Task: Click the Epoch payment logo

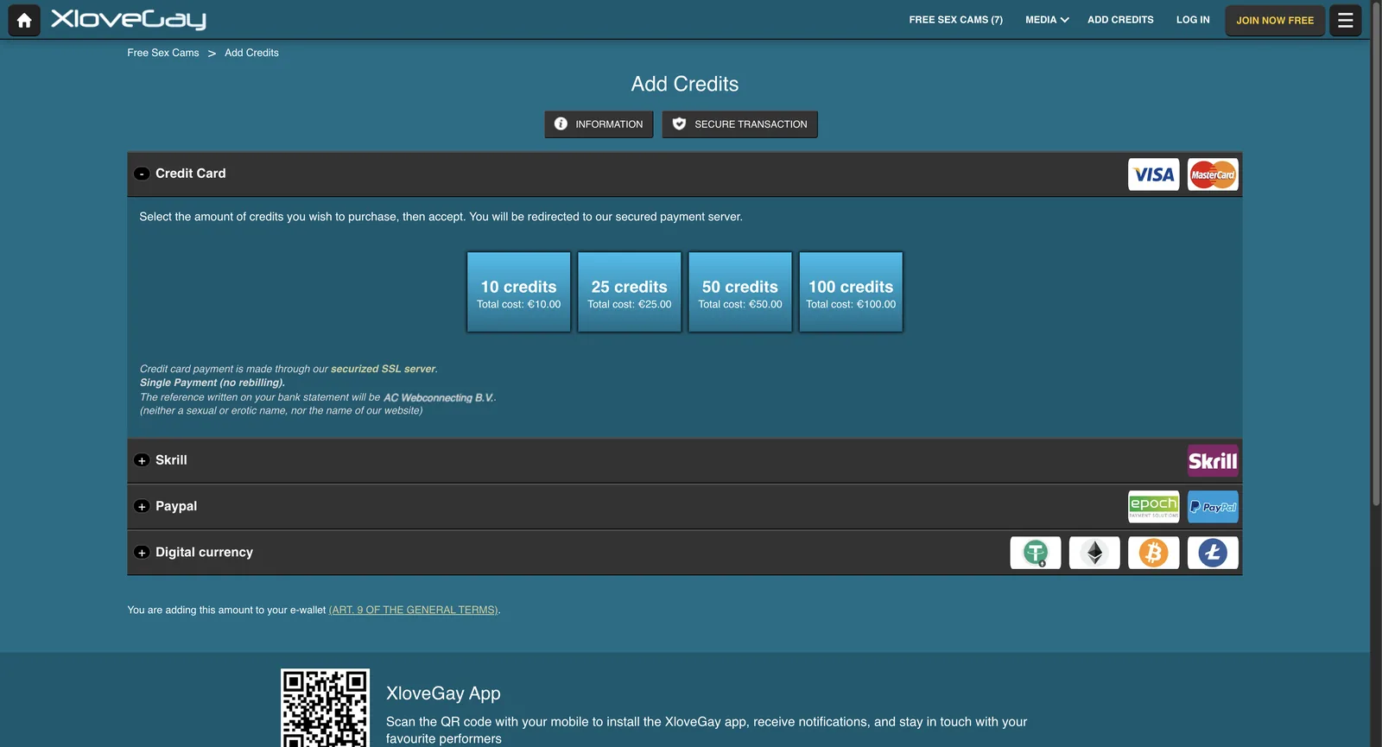Action: point(1154,507)
